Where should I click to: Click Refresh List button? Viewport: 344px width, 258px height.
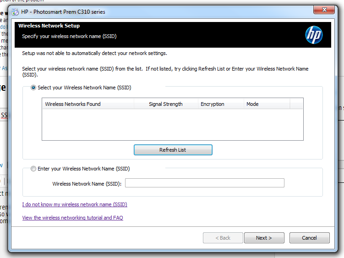tap(173, 150)
